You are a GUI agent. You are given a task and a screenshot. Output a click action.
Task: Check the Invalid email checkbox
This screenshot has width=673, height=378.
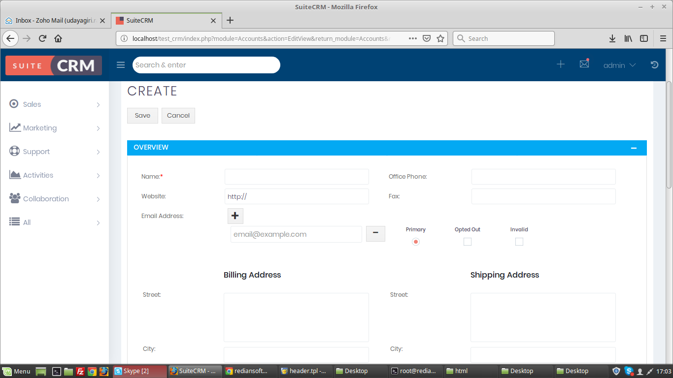pyautogui.click(x=519, y=242)
